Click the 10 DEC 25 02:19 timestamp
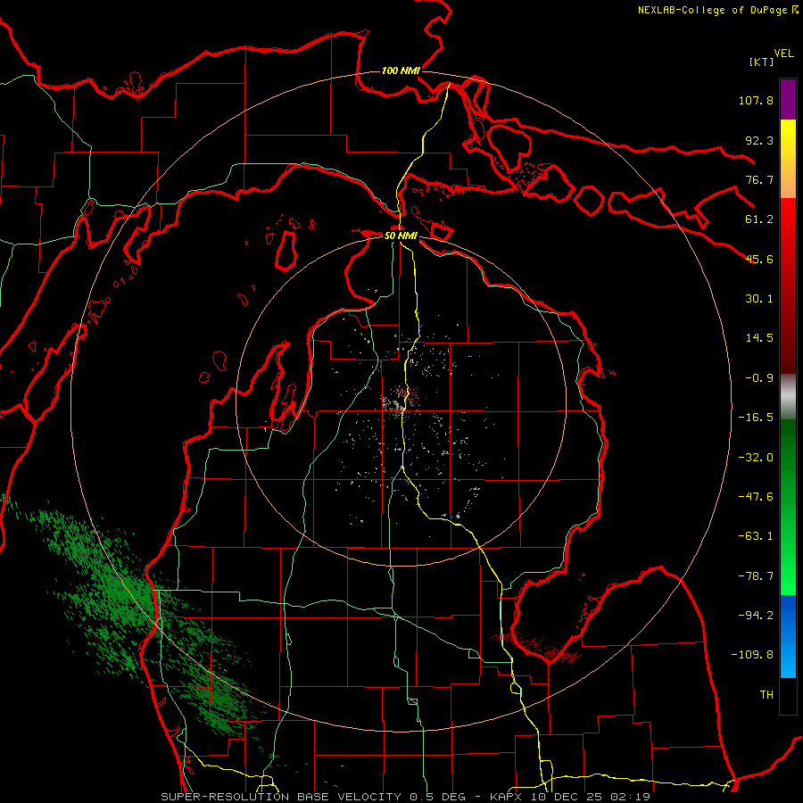The height and width of the screenshot is (803, 803). click(x=590, y=797)
